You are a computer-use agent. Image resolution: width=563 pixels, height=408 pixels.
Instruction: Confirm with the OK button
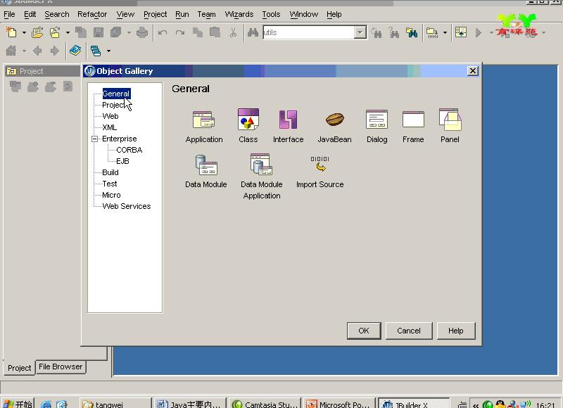pos(364,331)
